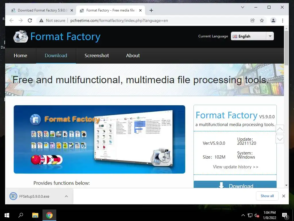The image size is (294, 221).
Task: Click the page scroll-up arrow widget
Action: (280, 129)
